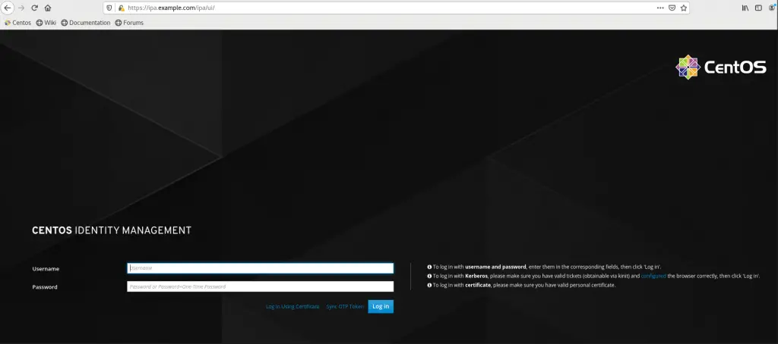
Task: Open the Firefox account avatar icon
Action: tap(772, 8)
